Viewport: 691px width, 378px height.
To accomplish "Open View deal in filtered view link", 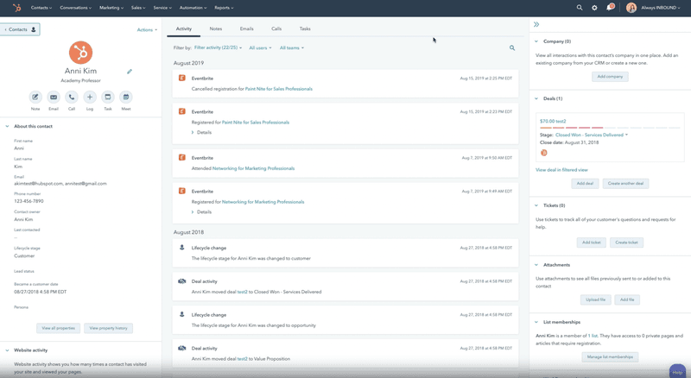I will [x=561, y=170].
